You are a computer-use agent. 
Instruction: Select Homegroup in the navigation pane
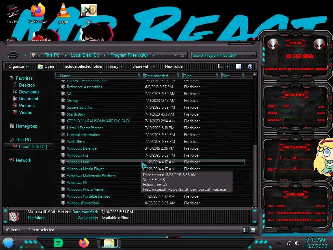pos(26,126)
